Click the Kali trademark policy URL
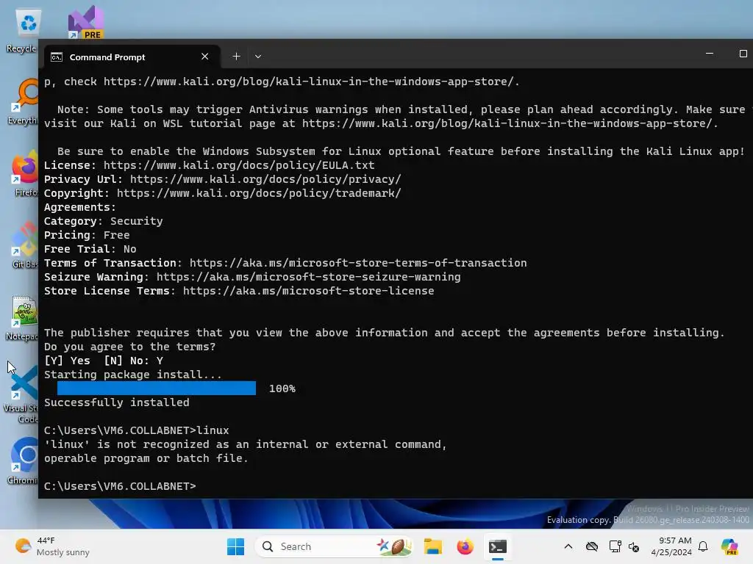 click(x=259, y=193)
